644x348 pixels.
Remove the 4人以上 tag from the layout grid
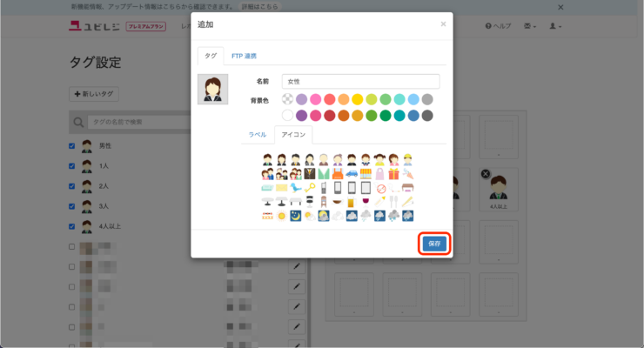485,174
